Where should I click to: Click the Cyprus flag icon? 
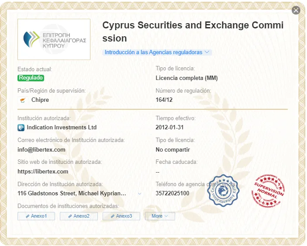[23, 100]
